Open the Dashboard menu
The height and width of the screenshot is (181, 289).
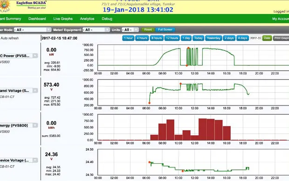37,19
